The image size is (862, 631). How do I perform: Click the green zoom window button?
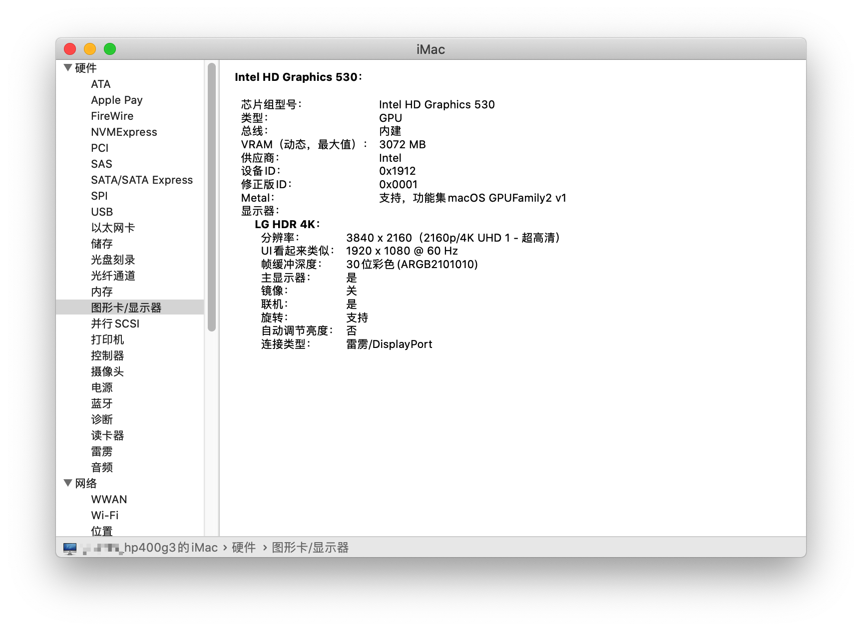click(110, 49)
